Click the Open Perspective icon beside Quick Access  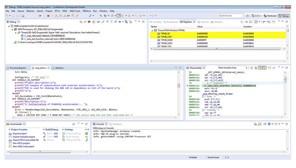pyautogui.click(x=247, y=16)
